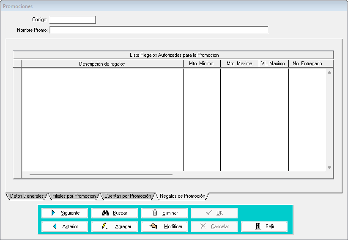The height and width of the screenshot is (240, 348).
Task: Select the Regalos de Promoción tab
Action: (x=182, y=196)
